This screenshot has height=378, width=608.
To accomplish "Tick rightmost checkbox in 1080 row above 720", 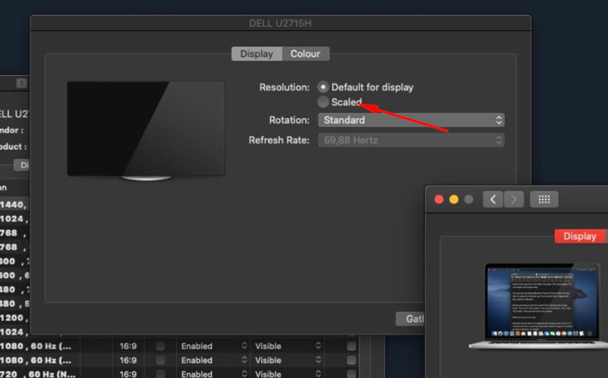I will coord(351,360).
